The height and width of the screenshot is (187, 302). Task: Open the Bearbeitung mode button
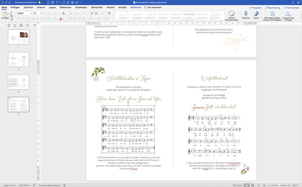[x=273, y=8]
